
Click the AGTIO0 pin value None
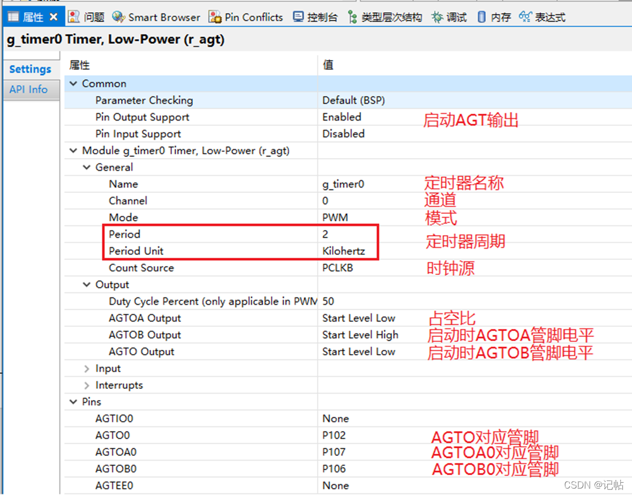335,419
